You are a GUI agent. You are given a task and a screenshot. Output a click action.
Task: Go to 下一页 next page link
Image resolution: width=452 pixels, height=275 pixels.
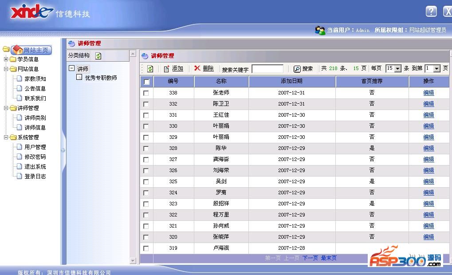310,258
